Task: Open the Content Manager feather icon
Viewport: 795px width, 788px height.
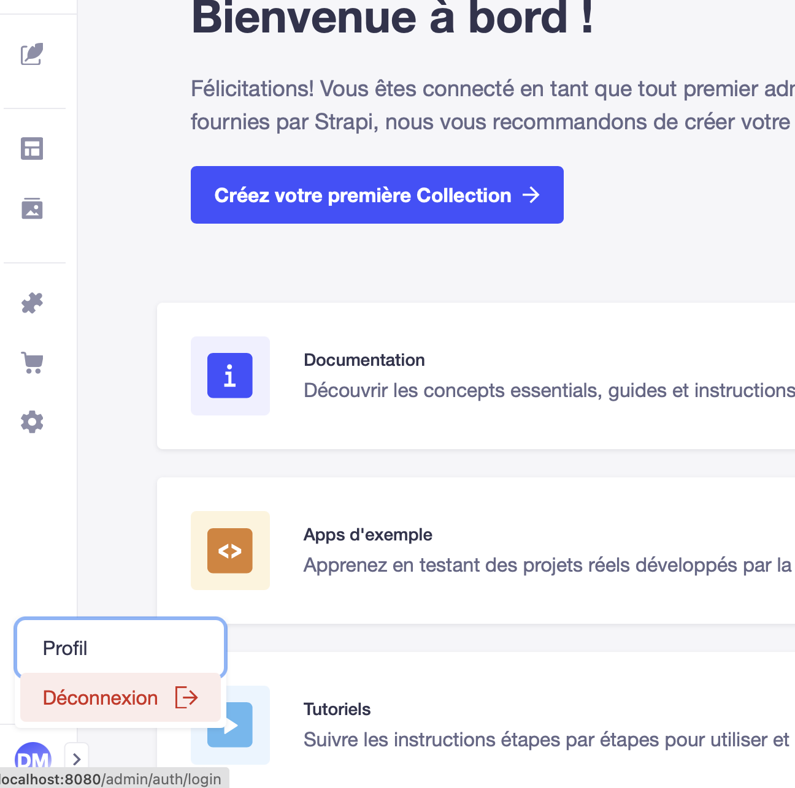Action: pyautogui.click(x=32, y=54)
